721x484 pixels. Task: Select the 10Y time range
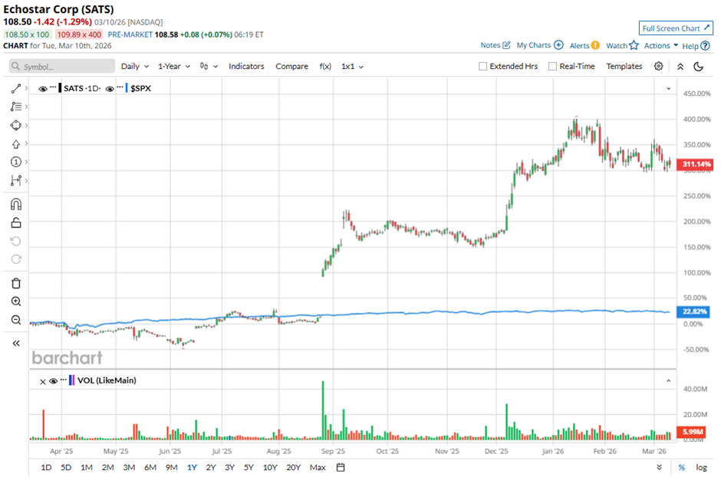coord(270,467)
